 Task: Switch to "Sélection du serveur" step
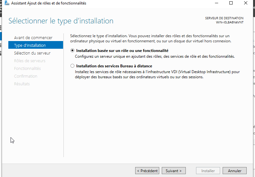click(x=32, y=53)
